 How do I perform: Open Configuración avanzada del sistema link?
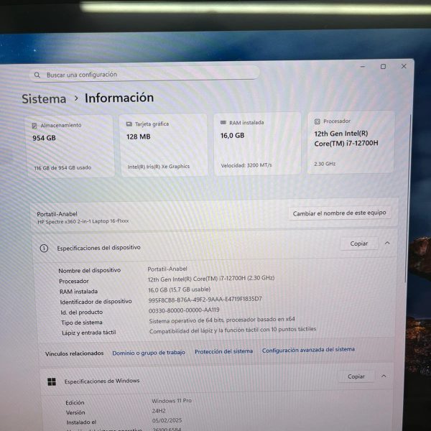(x=308, y=350)
